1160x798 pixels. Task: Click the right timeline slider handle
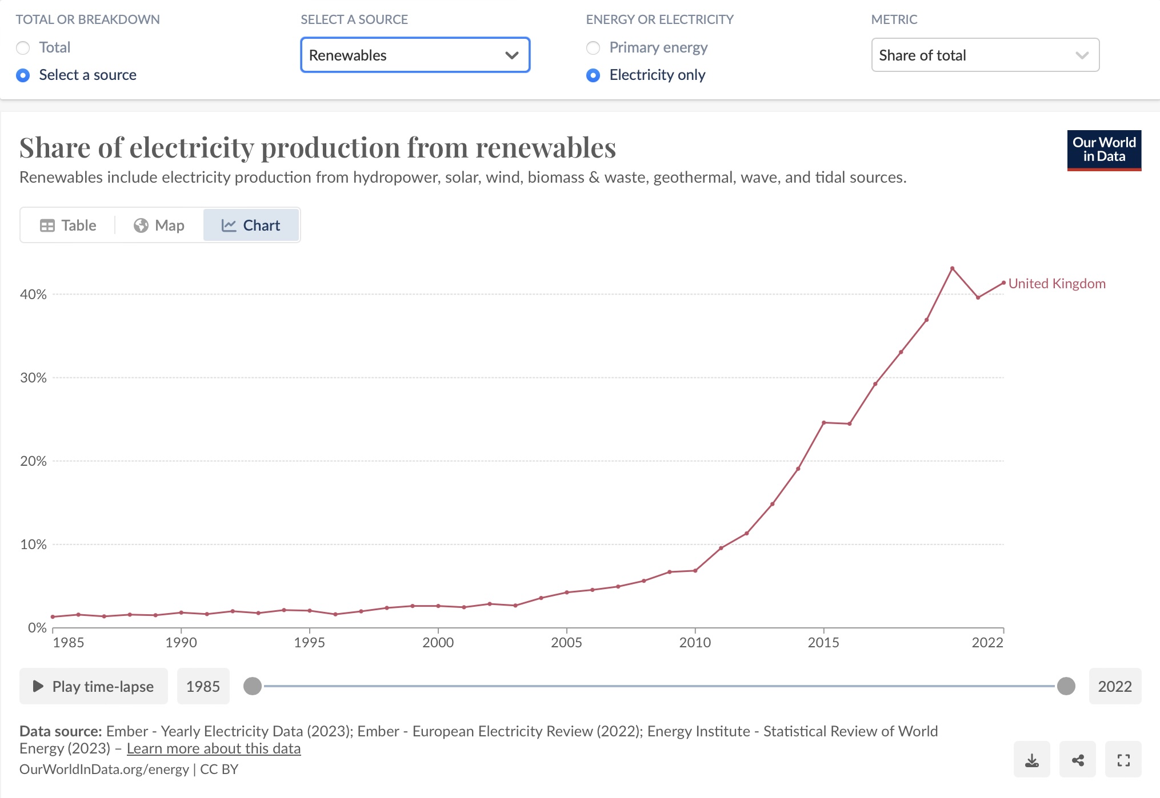coord(1066,686)
